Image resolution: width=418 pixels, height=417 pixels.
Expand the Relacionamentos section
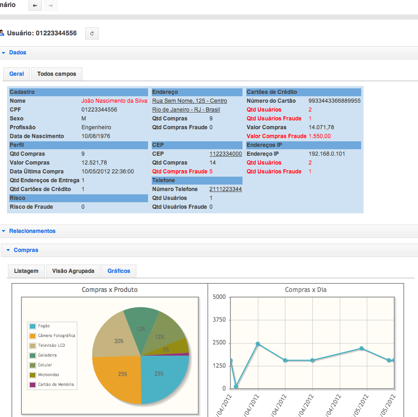(3, 231)
